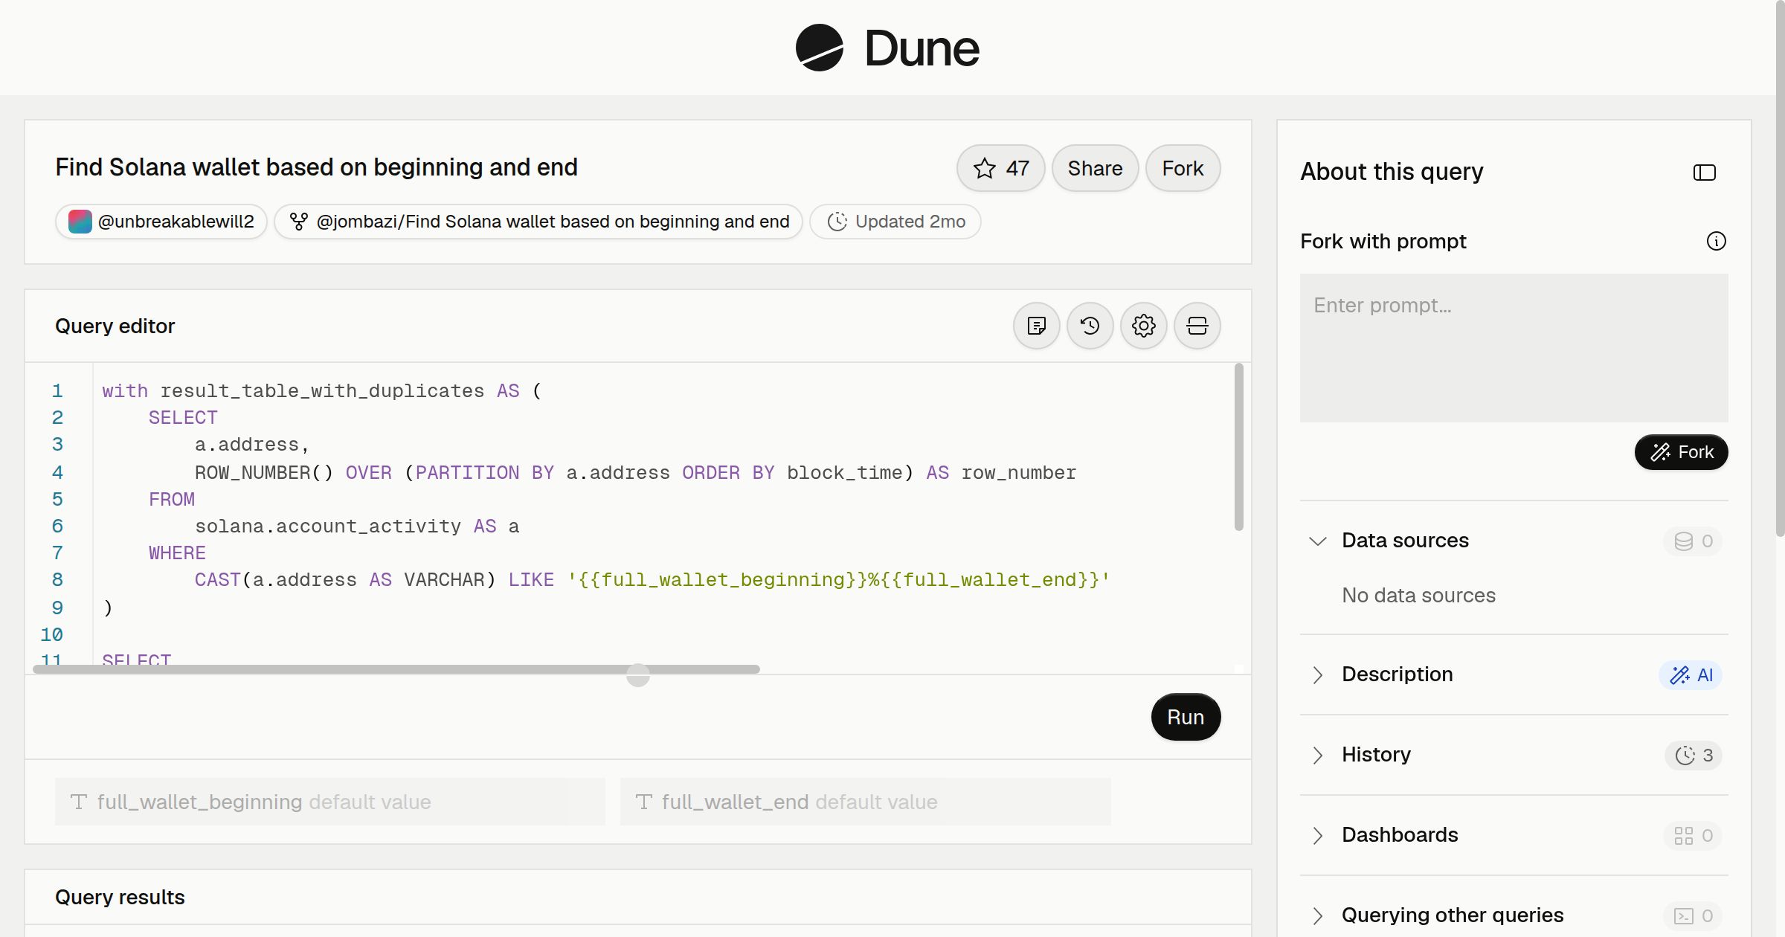The height and width of the screenshot is (937, 1785).
Task: Click the full_wallet_end parameter field
Action: pos(866,802)
